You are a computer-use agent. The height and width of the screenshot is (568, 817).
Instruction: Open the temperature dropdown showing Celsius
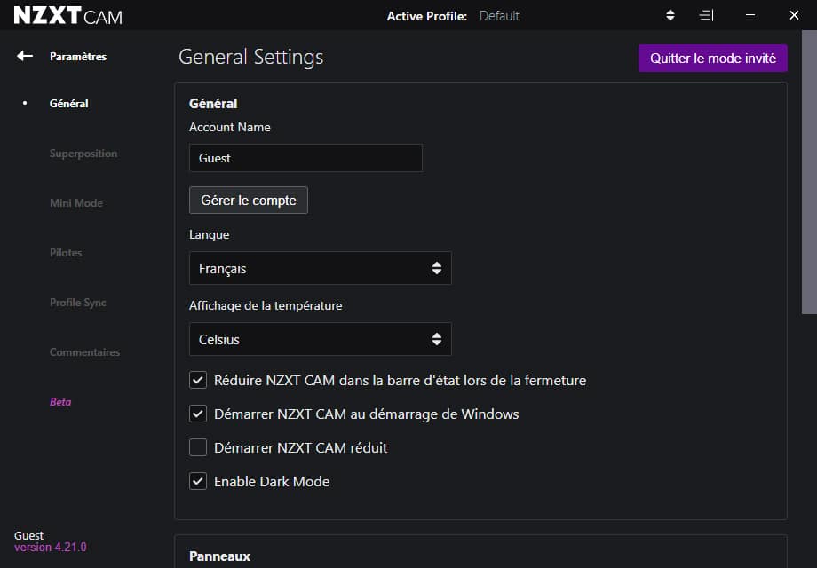(x=320, y=339)
